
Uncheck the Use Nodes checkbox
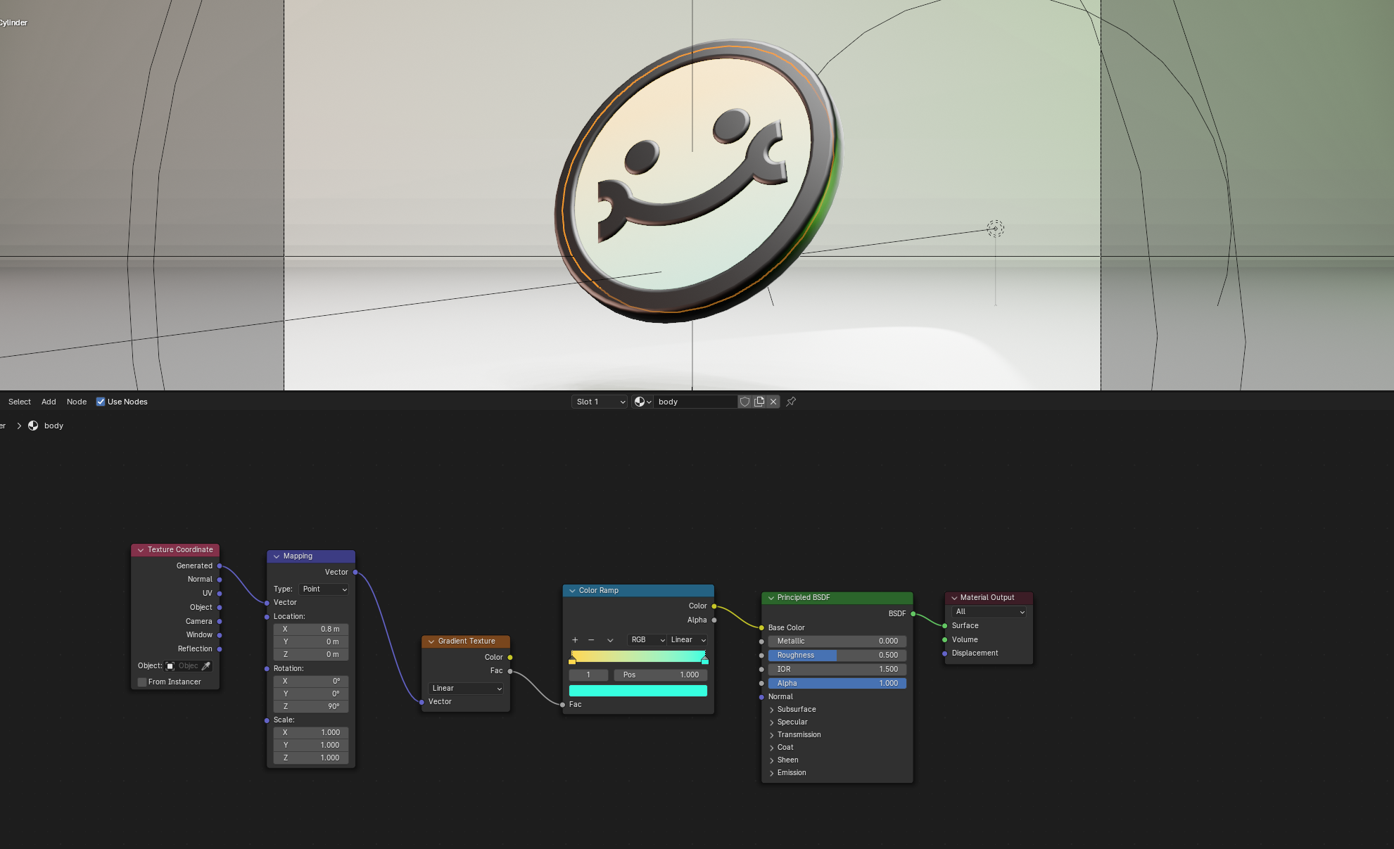coord(101,402)
